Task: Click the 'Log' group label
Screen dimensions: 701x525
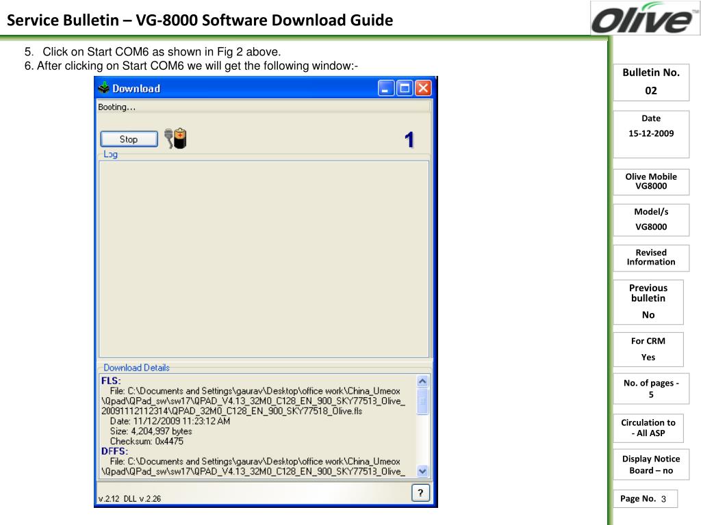Action: [x=110, y=154]
